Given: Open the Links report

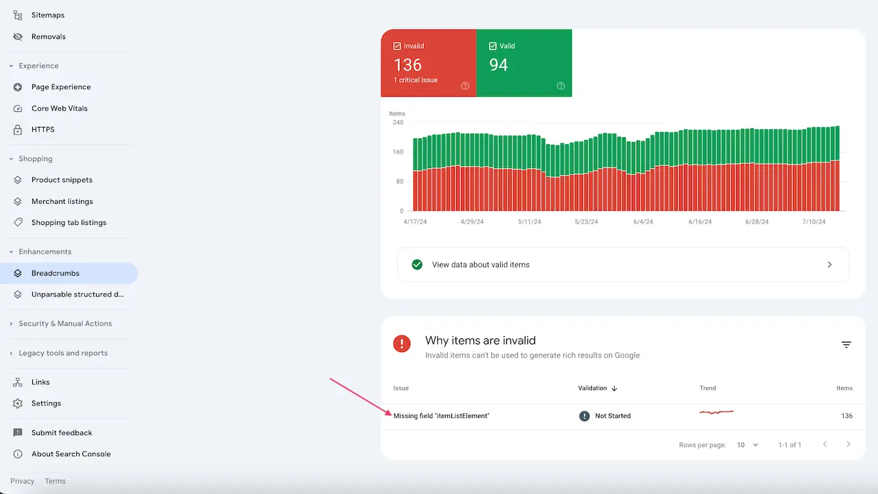Looking at the screenshot, I should click(x=40, y=381).
